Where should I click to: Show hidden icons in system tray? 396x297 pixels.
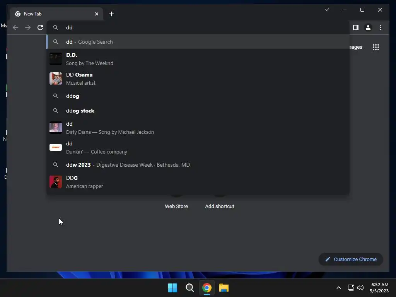(x=339, y=288)
